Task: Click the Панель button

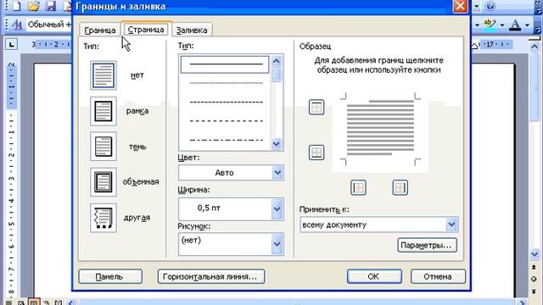Action: [x=110, y=277]
